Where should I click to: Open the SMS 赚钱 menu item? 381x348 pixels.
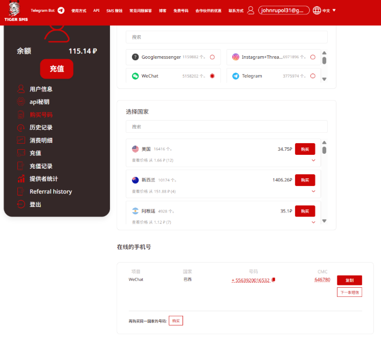(x=114, y=11)
